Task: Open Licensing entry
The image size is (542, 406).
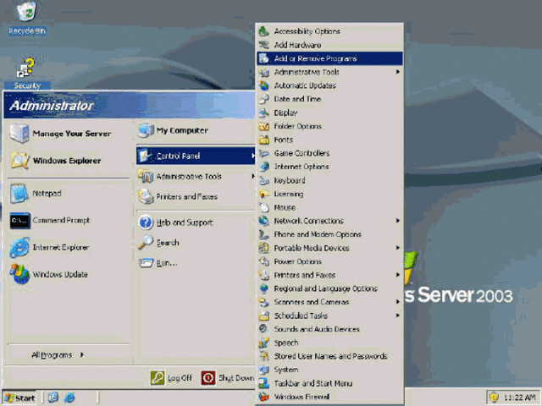Action: [x=329, y=194]
